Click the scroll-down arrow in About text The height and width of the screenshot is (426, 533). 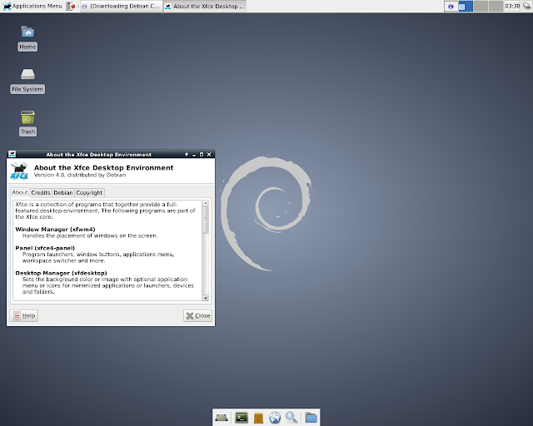(x=206, y=298)
